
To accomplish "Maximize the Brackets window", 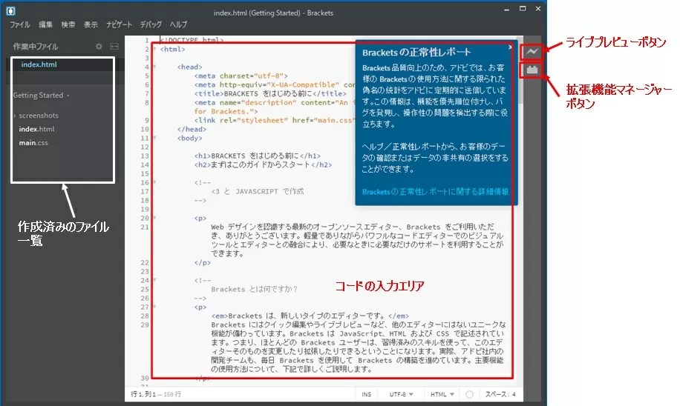I will tap(523, 9).
